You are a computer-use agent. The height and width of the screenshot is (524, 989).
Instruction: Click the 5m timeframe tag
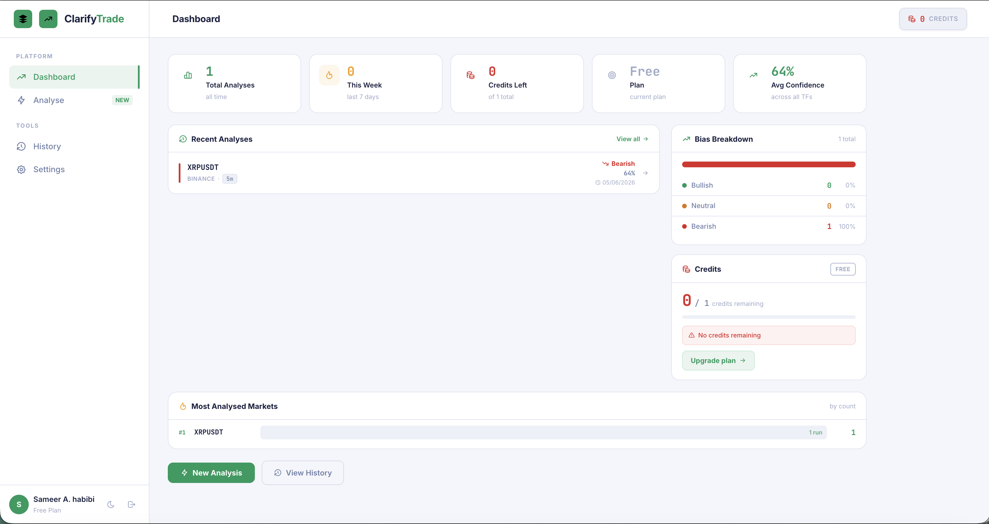pyautogui.click(x=230, y=178)
